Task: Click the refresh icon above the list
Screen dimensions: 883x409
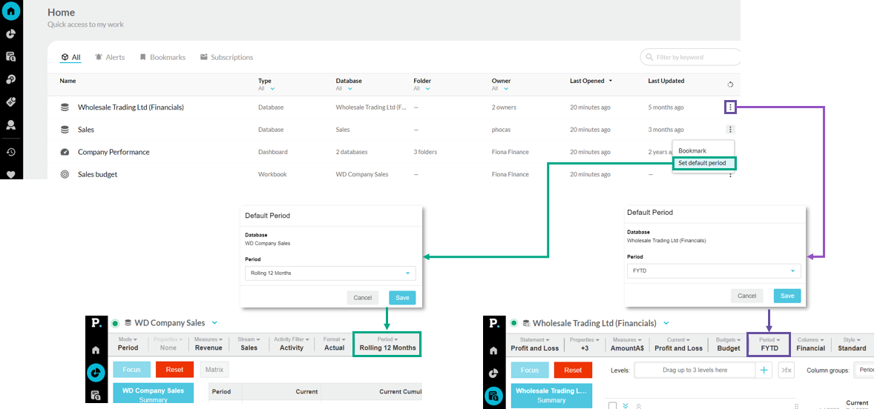Action: [730, 84]
